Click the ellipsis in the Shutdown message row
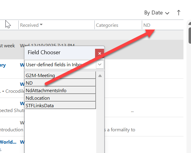The width and height of the screenshot is (191, 153). pyautogui.click(x=132, y=111)
